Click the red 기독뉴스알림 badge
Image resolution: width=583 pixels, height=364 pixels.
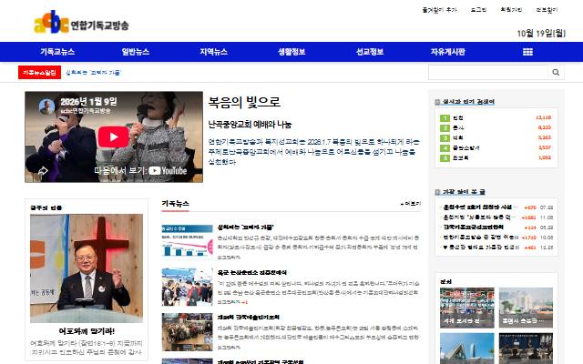[39, 73]
